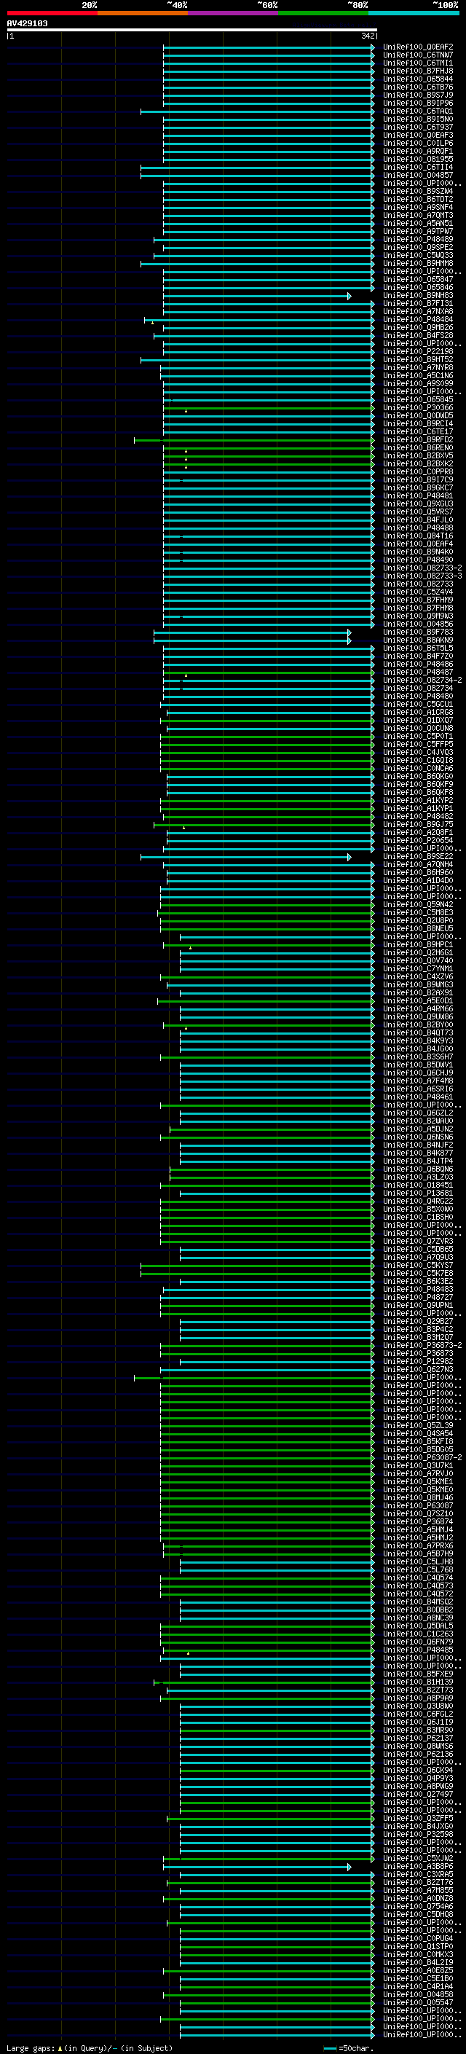
Task: Open hit UniRef100_Q0EAF2
Action: [x=418, y=47]
